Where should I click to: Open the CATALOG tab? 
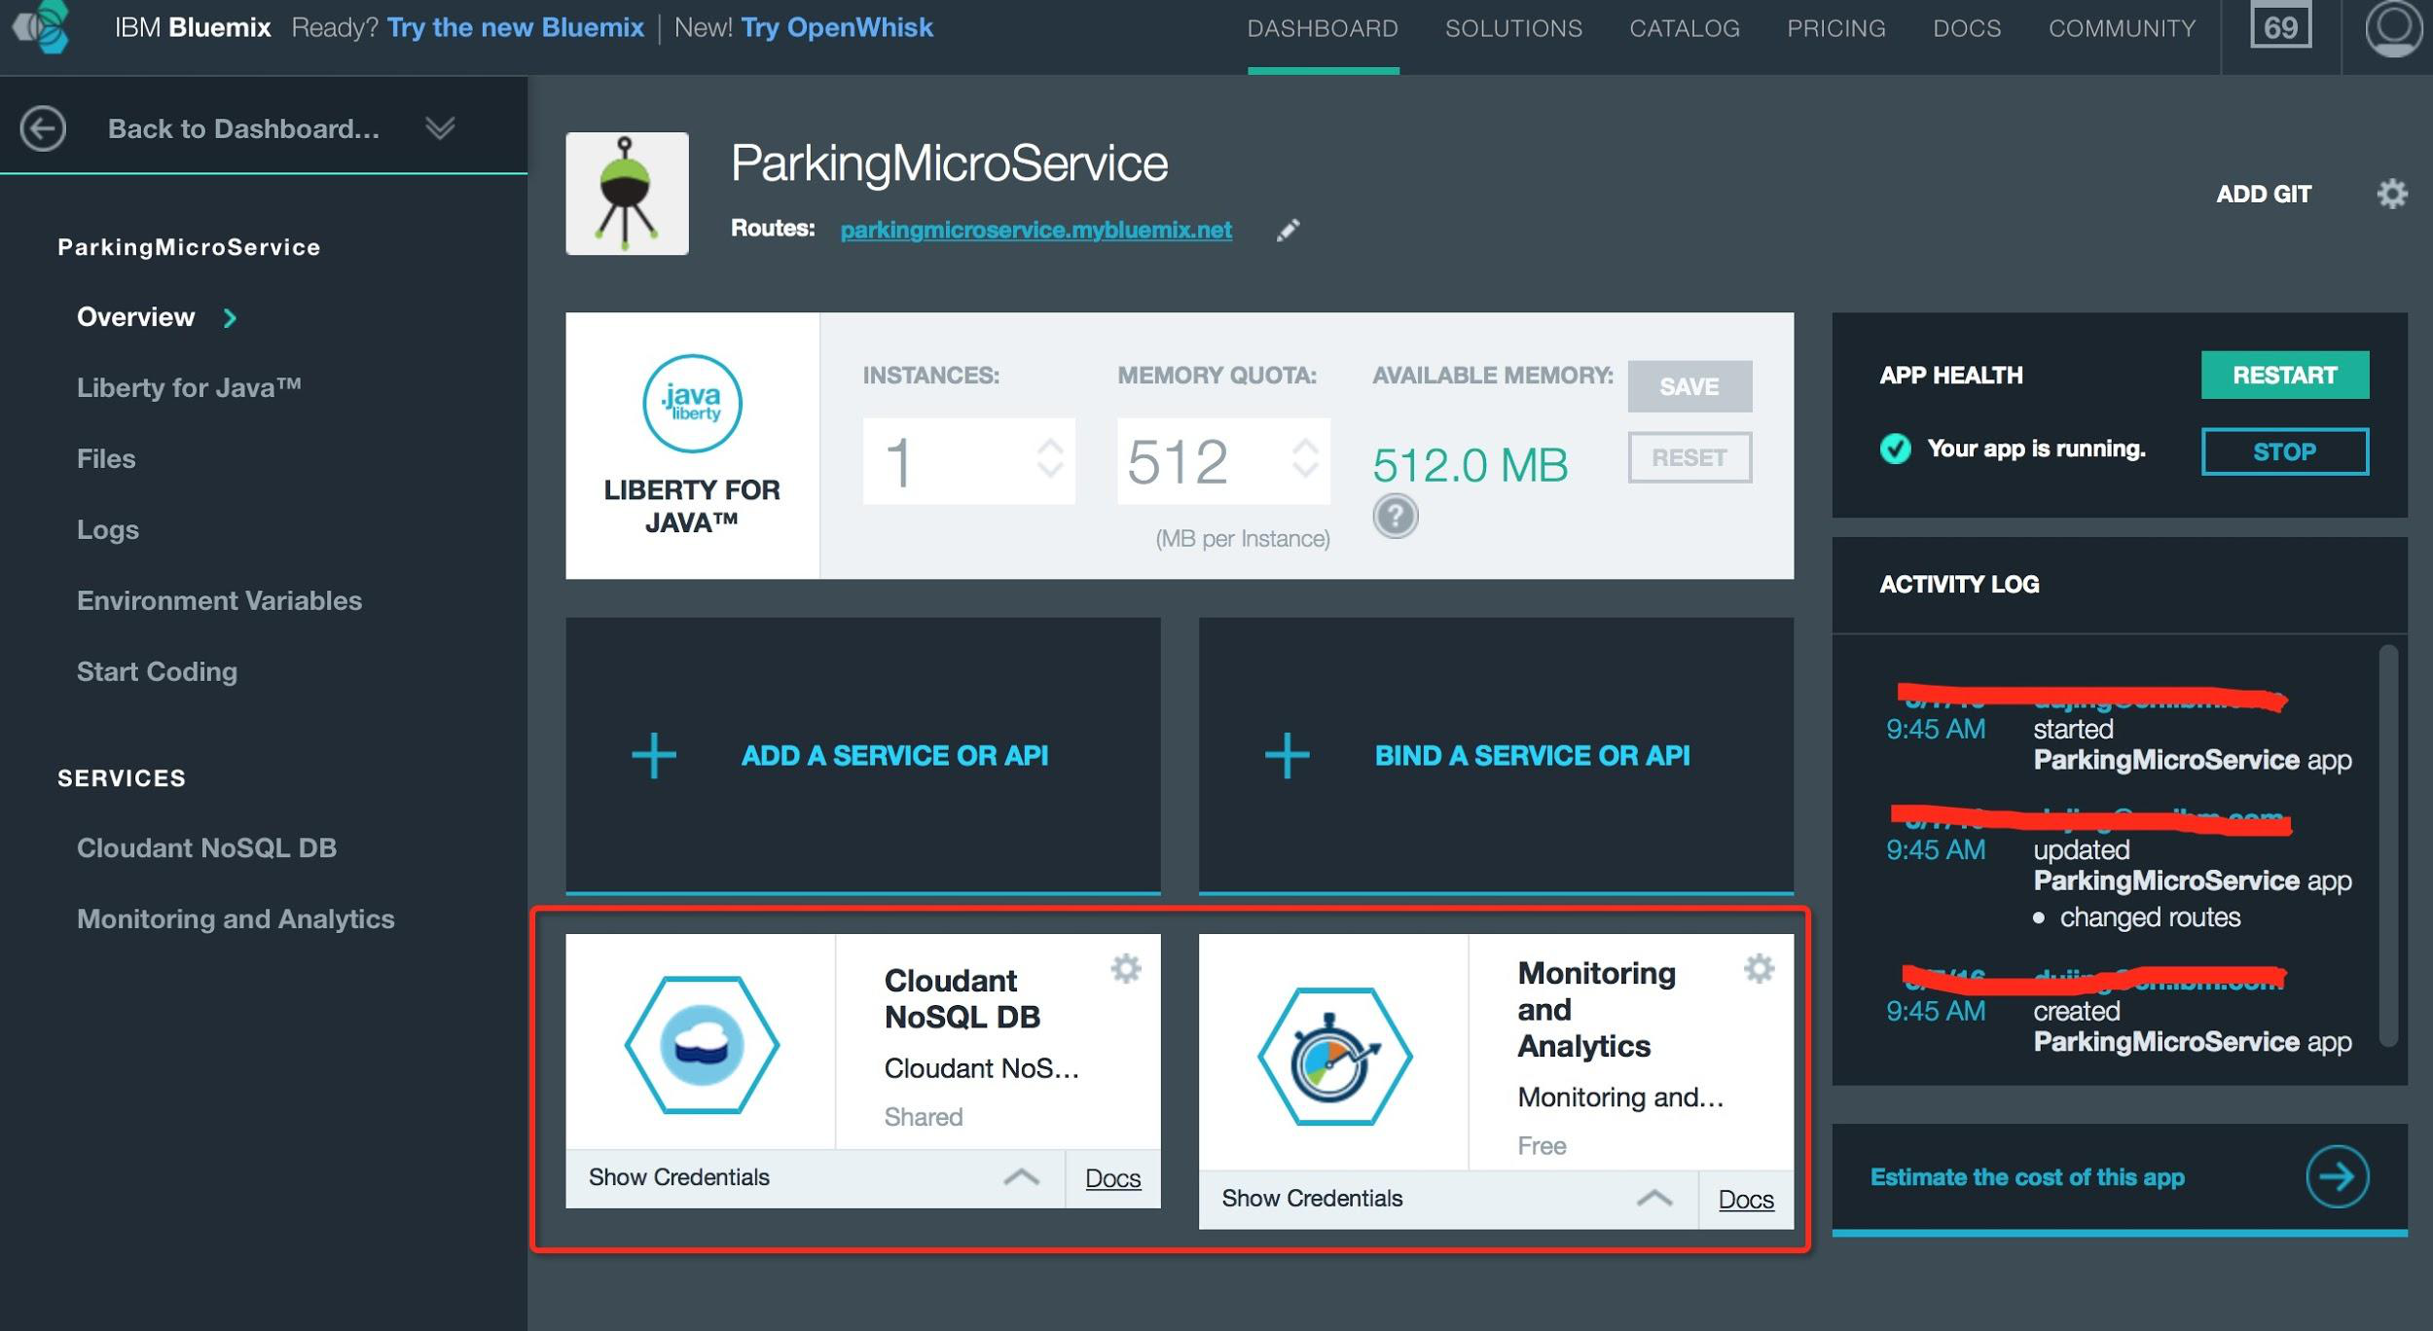1685,28
